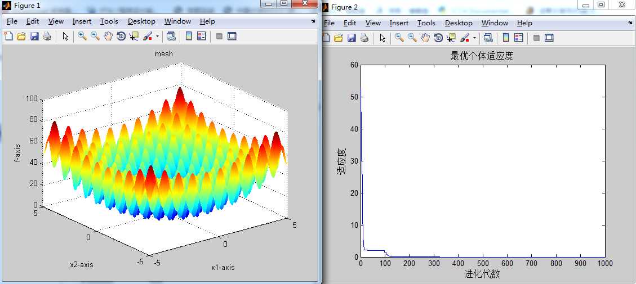Insert Colorbar in Figure 2
The image size is (636, 284).
(x=506, y=38)
